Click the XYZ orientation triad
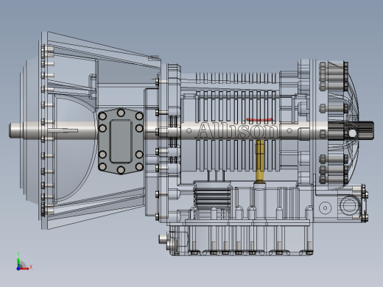The image size is (383, 287). (24, 262)
